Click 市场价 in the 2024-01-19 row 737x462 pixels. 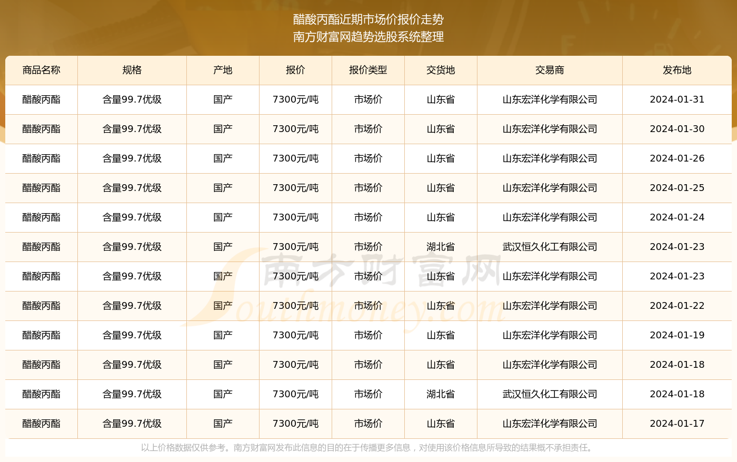click(x=368, y=335)
